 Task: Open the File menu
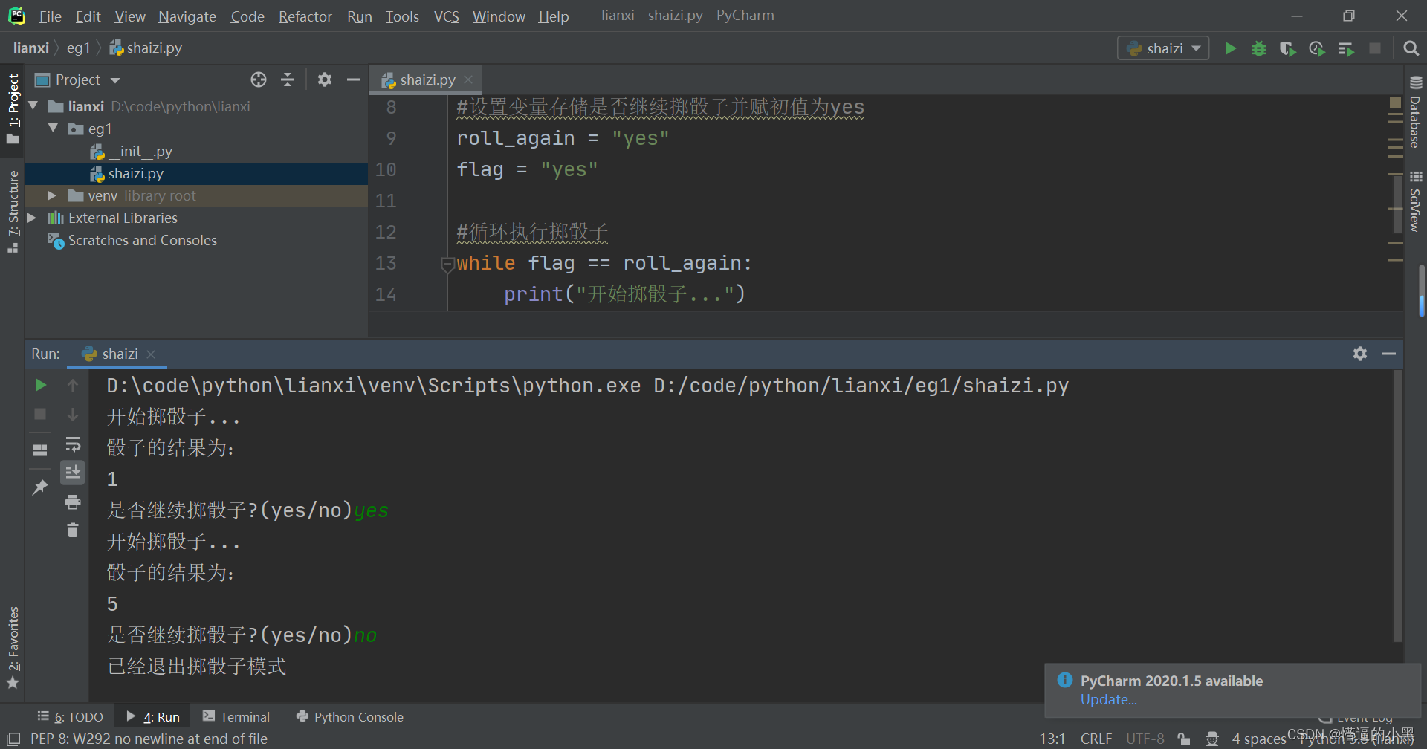(x=50, y=16)
